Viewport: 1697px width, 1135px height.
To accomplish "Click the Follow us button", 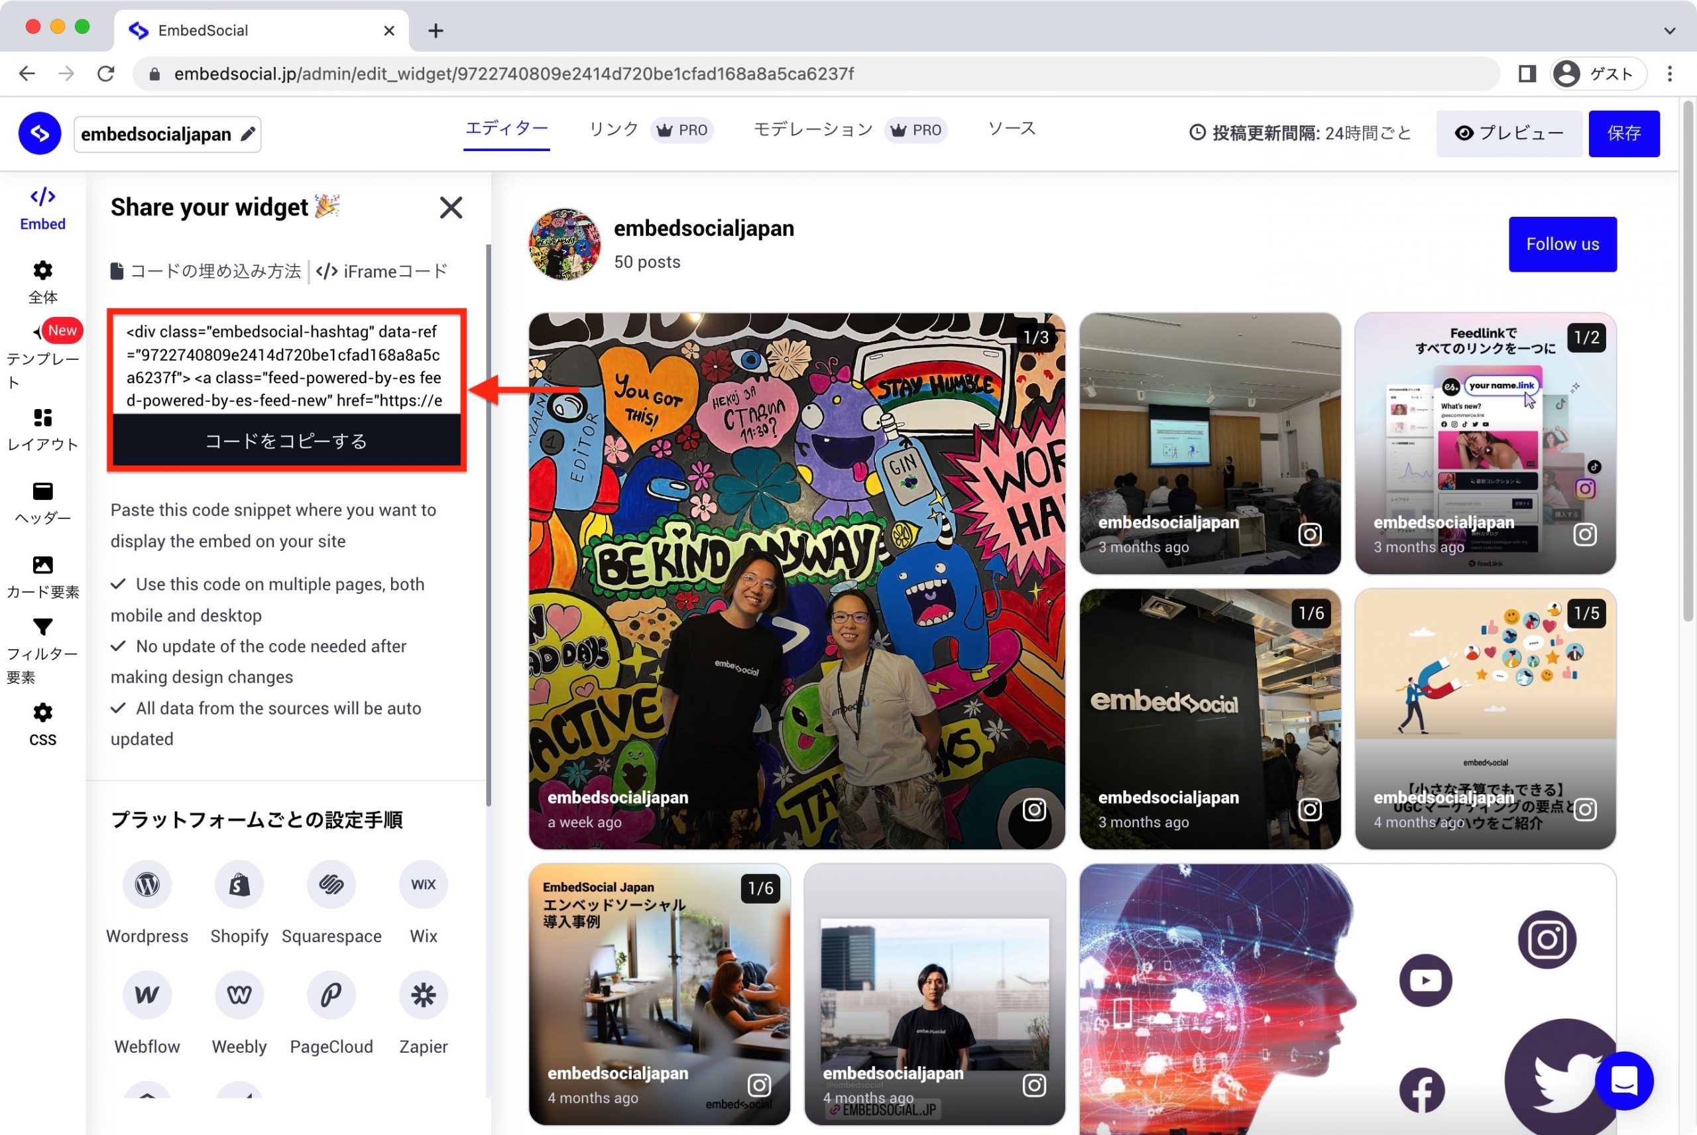I will pos(1562,244).
